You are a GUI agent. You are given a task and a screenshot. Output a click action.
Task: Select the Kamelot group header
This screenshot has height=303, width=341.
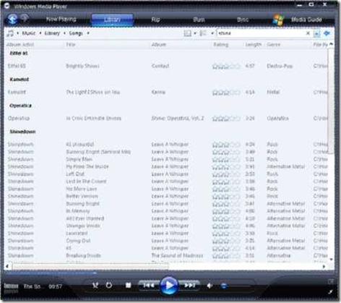click(20, 80)
